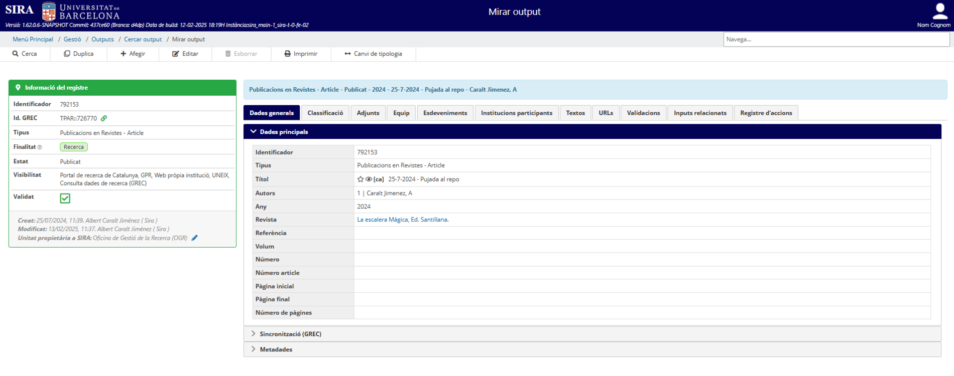This screenshot has height=376, width=954.
Task: Click the pencil icon beside Unitat propietària
Action: 195,238
